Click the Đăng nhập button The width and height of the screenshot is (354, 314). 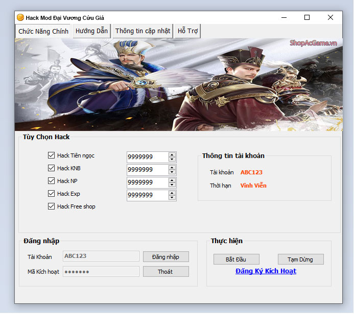tap(166, 257)
